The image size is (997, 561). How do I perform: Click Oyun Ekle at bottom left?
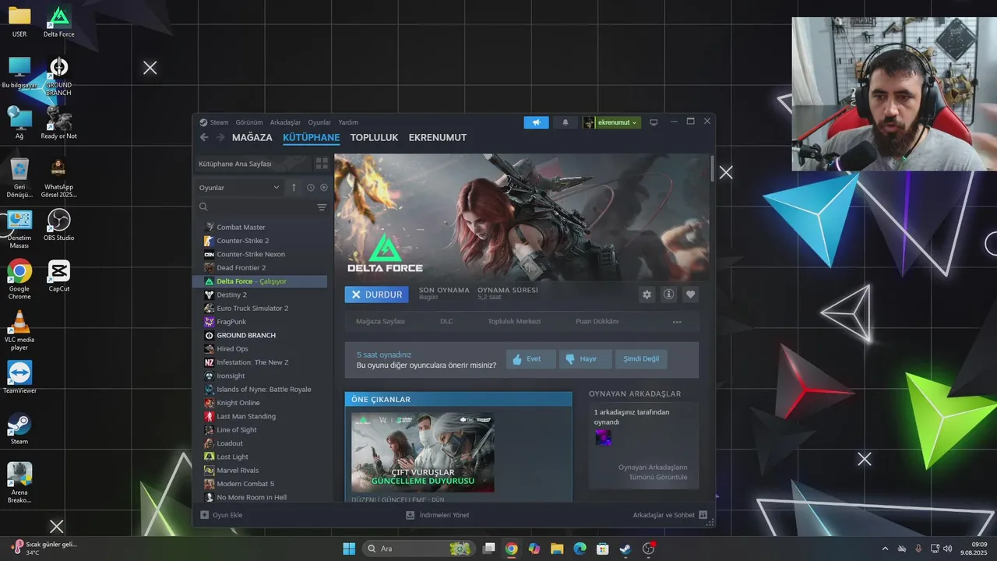pyautogui.click(x=221, y=515)
